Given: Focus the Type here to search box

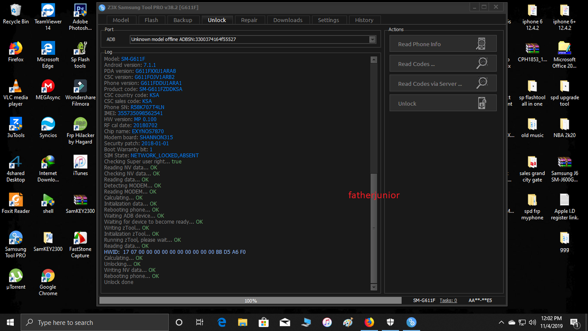Looking at the screenshot, I should click(95, 322).
